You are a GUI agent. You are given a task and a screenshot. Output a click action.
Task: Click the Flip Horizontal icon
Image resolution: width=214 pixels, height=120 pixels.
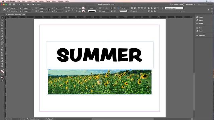pyautogui.click(x=66, y=11)
